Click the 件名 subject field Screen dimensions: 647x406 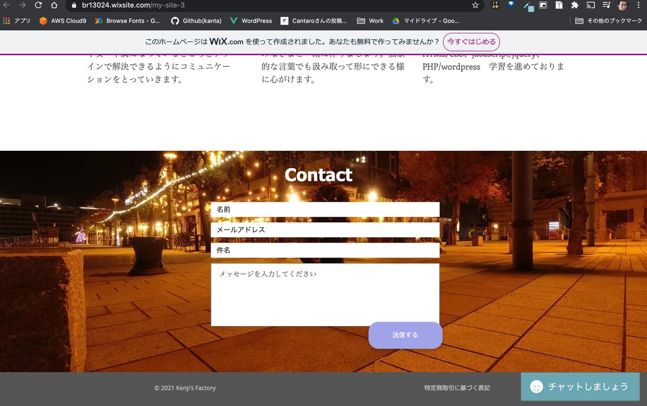coord(325,250)
